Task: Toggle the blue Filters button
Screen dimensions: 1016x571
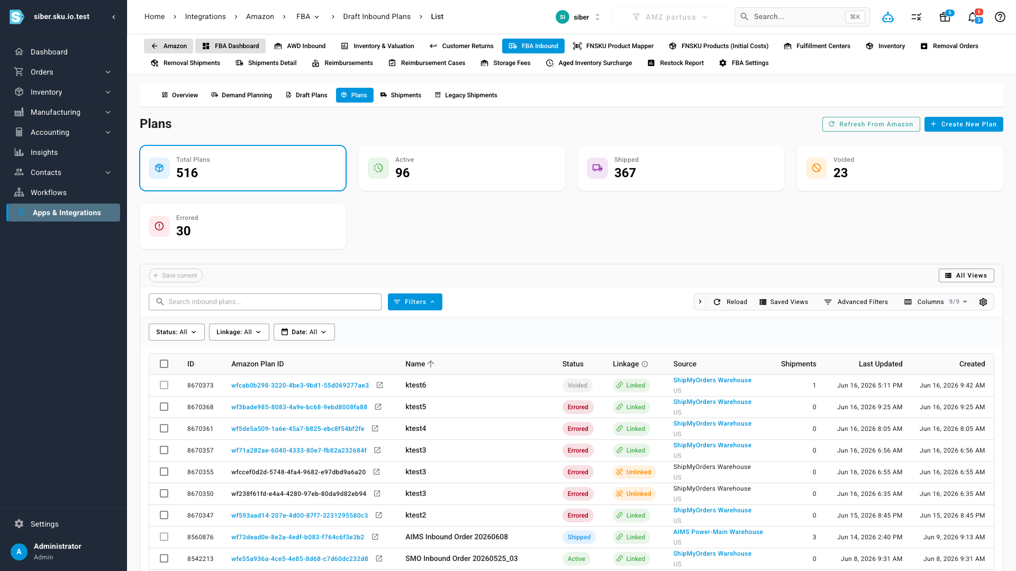Action: [415, 302]
